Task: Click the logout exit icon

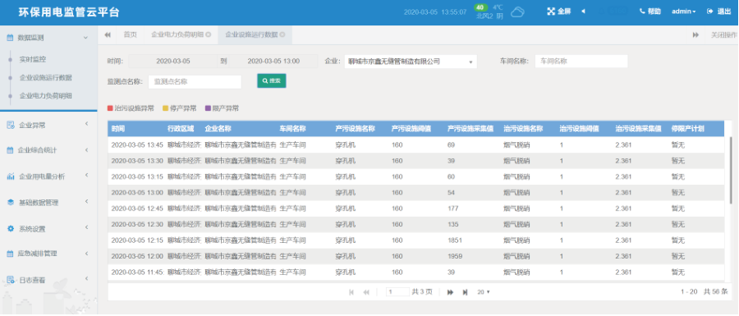Action: click(x=709, y=11)
